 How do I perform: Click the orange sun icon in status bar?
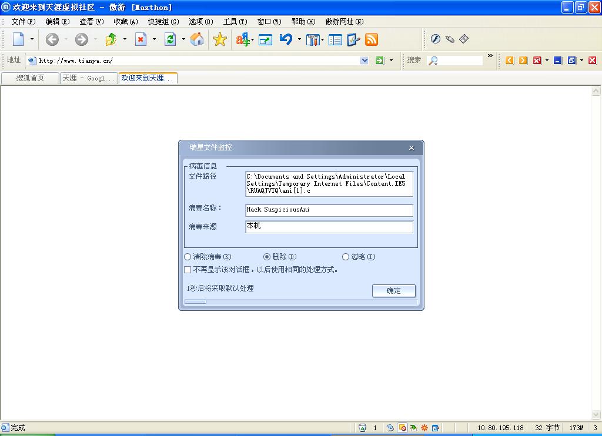tap(424, 428)
